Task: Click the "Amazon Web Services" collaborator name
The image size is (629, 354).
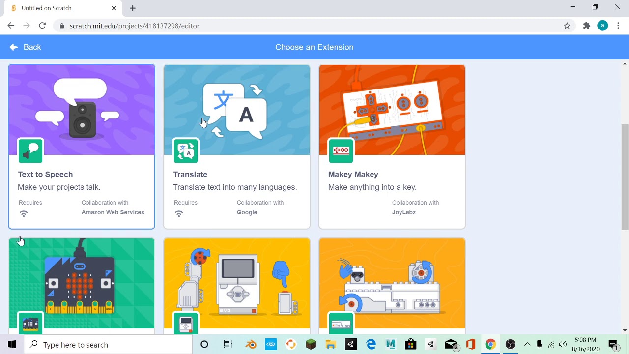Action: (x=113, y=212)
